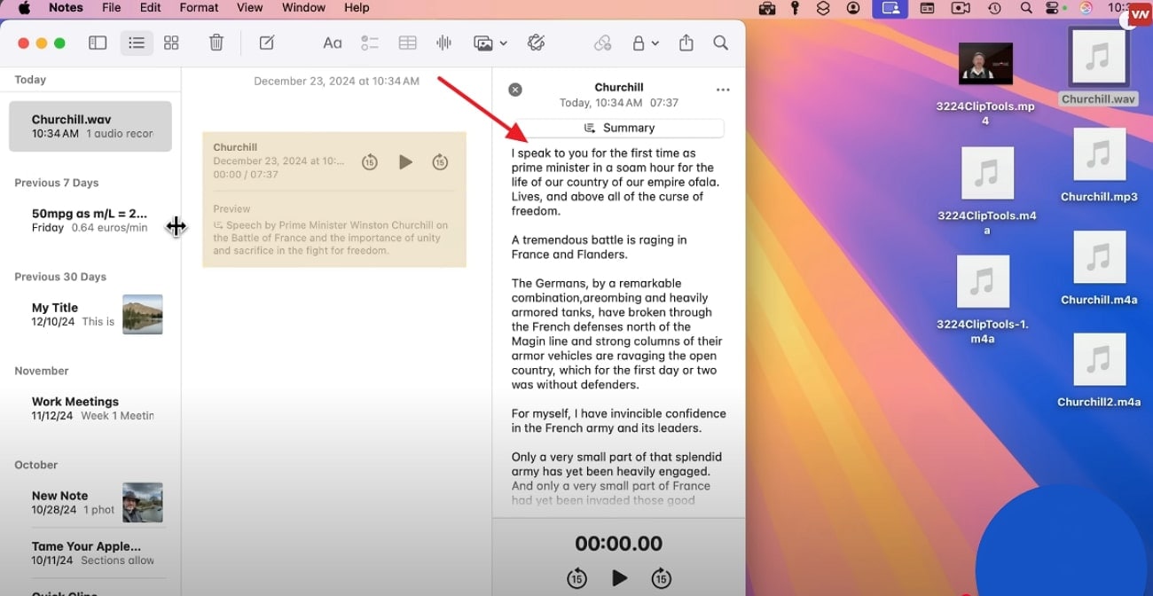Open the New Note entry
Image resolution: width=1153 pixels, height=596 pixels.
pos(90,502)
